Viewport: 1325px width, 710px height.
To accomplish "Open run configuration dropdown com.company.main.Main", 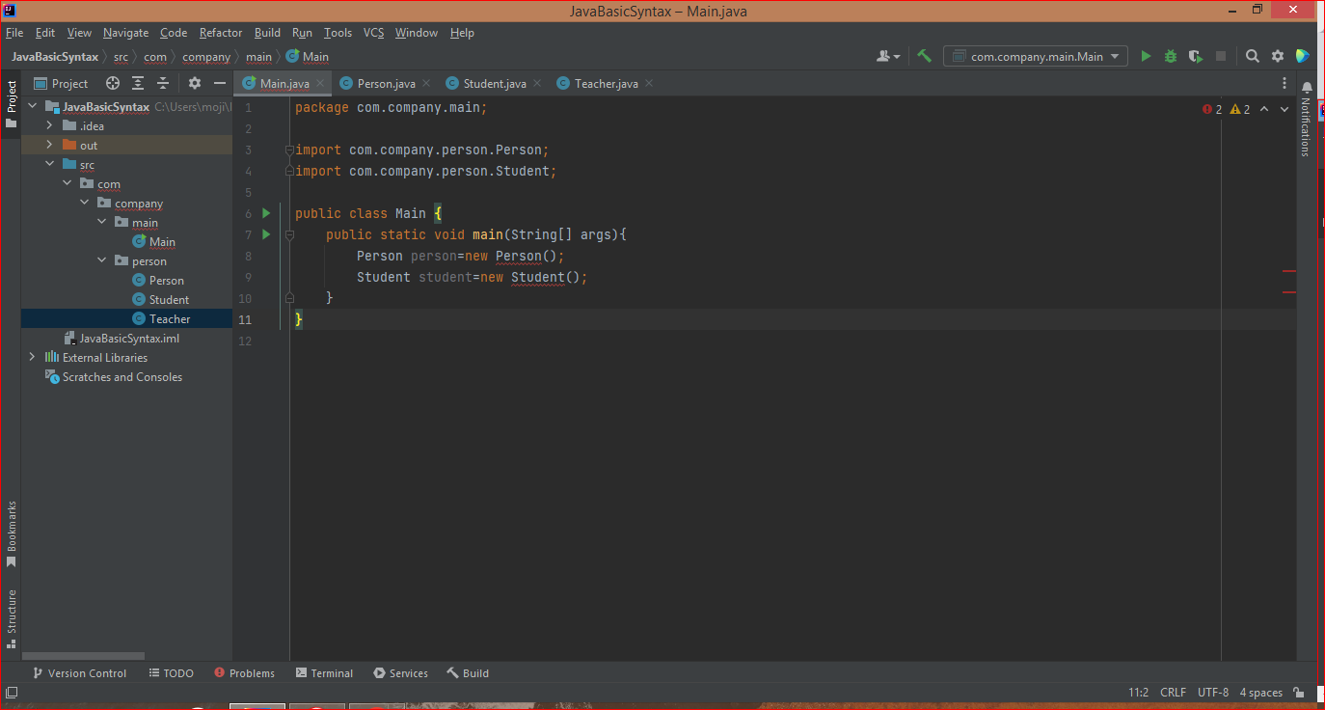I will pos(1035,56).
